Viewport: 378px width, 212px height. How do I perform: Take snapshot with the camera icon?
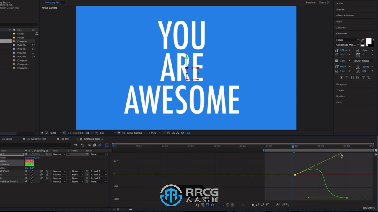point(88,133)
